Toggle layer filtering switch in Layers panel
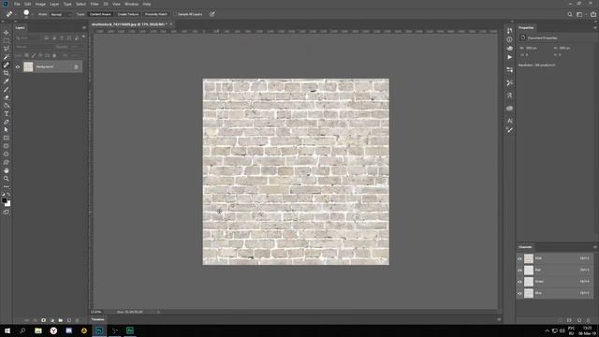 click(83, 37)
